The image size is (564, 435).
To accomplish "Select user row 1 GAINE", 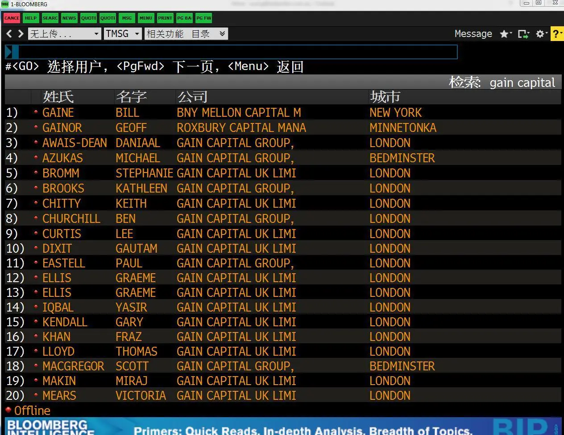I will pyautogui.click(x=283, y=112).
